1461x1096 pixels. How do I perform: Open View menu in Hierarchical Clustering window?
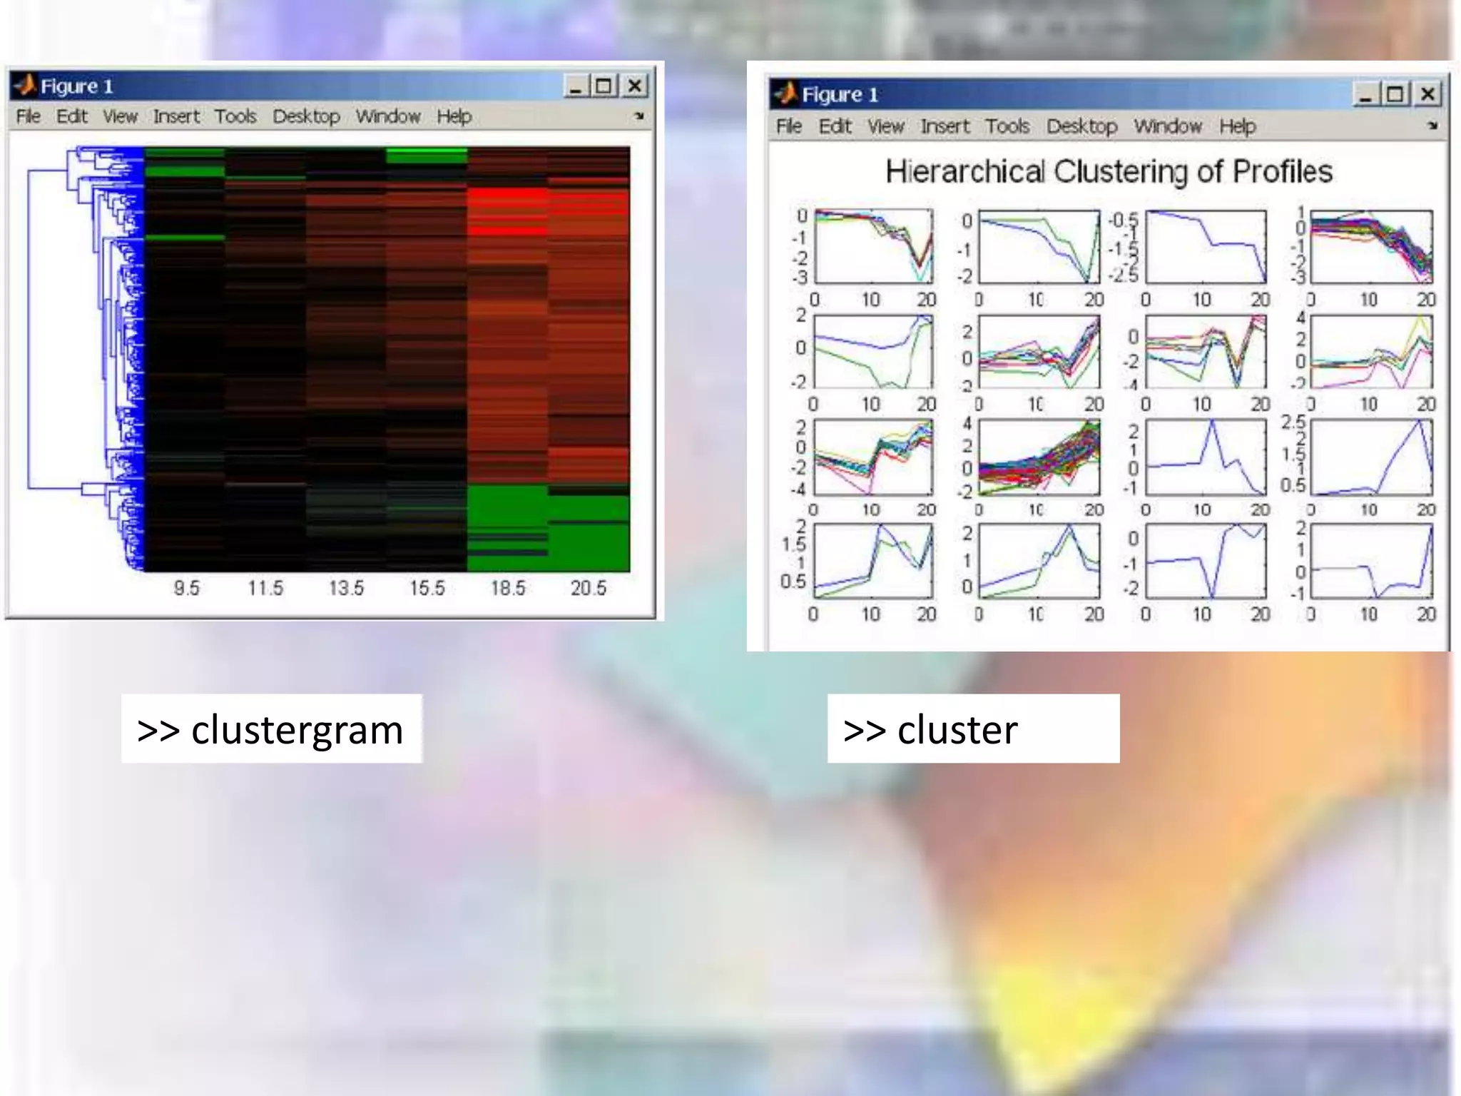tap(886, 126)
